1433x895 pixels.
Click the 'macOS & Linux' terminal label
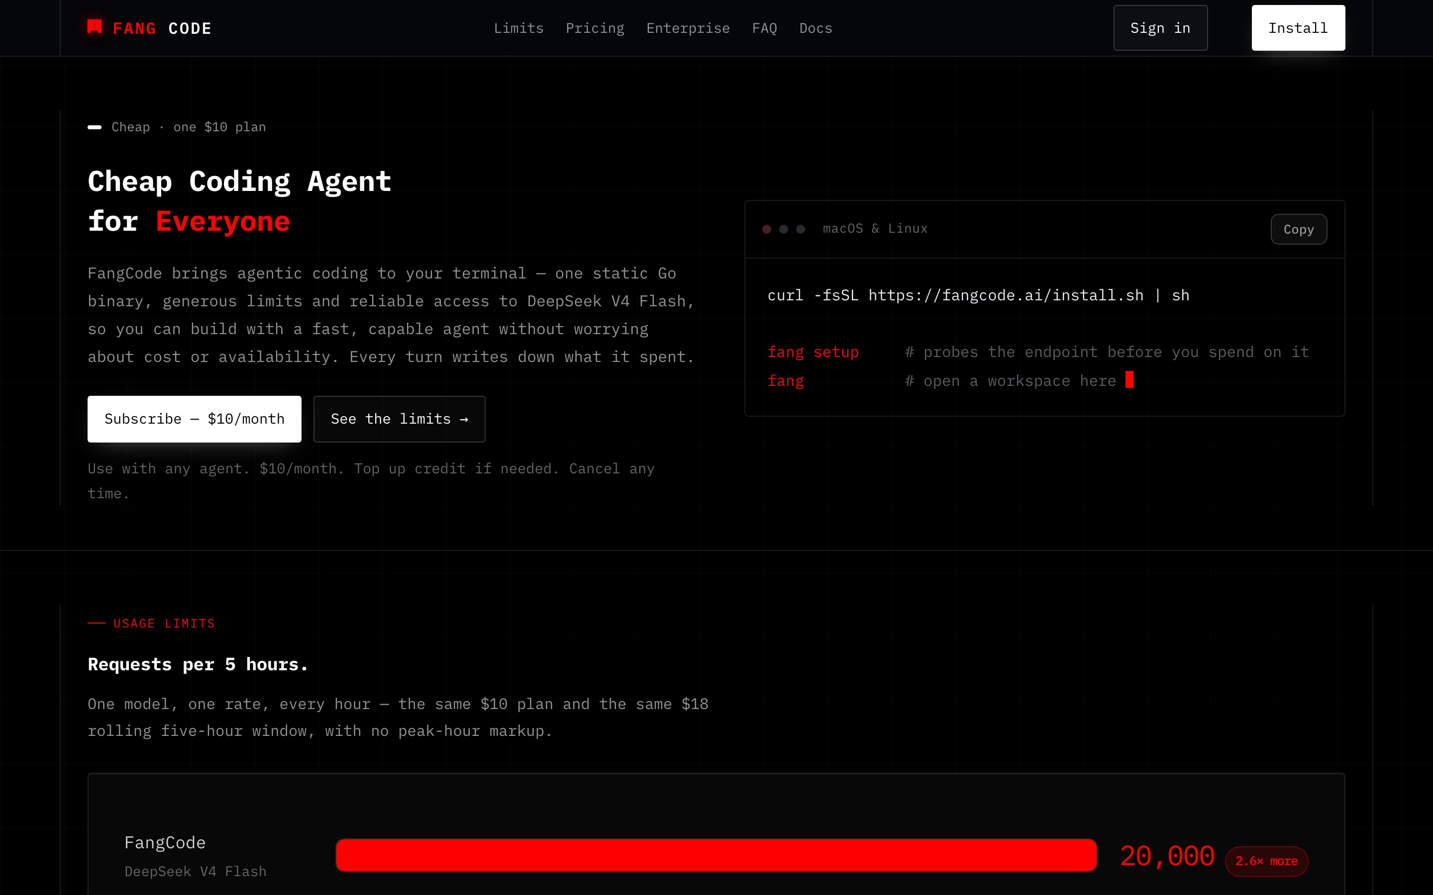[875, 229]
